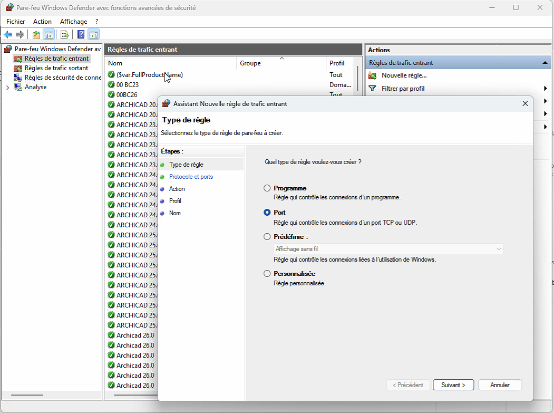Click the funnel icon beside Filtrer par profil

[372, 89]
